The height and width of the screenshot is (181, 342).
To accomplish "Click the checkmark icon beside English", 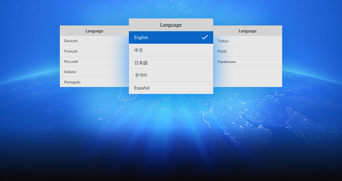I will tap(205, 37).
